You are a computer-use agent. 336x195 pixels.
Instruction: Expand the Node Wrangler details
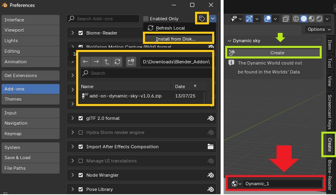[72, 175]
